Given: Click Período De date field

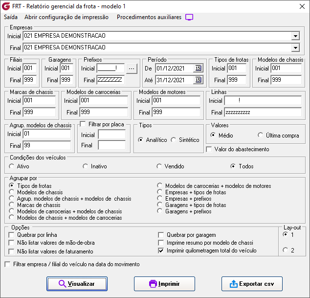Looking at the screenshot, I should click(x=175, y=69).
